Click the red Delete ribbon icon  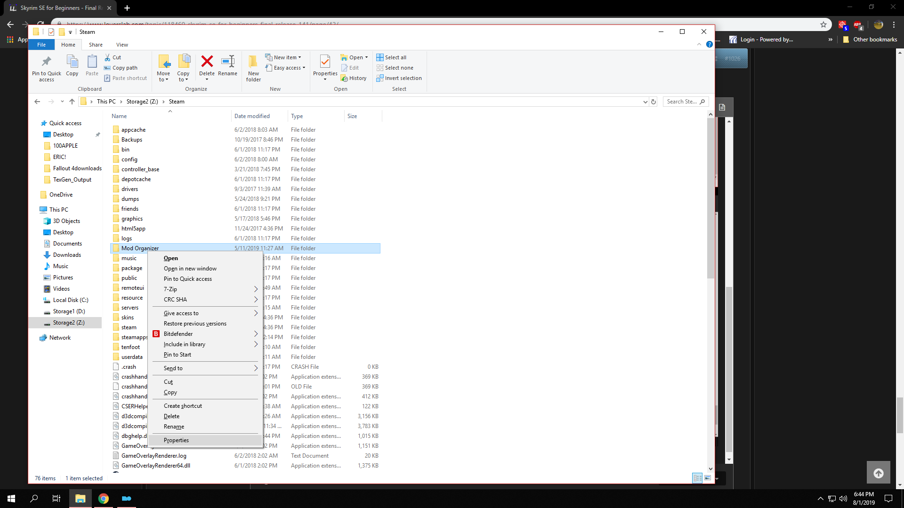(x=207, y=65)
